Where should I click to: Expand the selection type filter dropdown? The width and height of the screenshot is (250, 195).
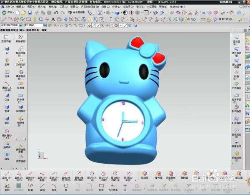point(20,25)
